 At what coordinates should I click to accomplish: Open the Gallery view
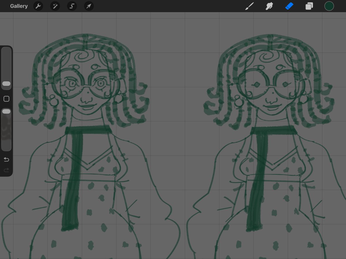(19, 6)
